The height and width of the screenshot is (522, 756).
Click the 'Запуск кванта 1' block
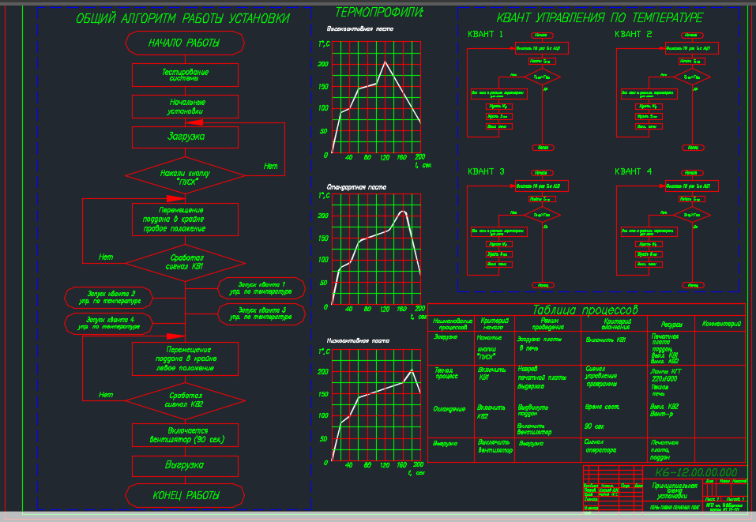[261, 288]
